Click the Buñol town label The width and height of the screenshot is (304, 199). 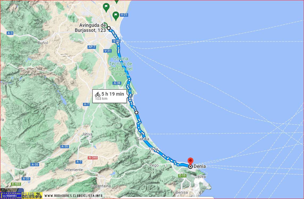point(43,43)
